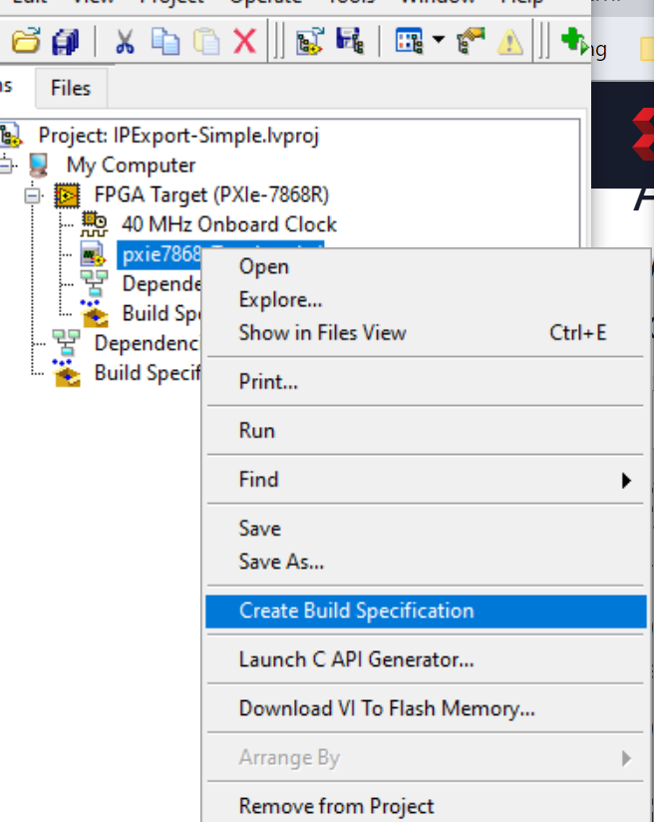
Task: Select the 40 MHz Onboard Clock item
Action: coord(229,224)
